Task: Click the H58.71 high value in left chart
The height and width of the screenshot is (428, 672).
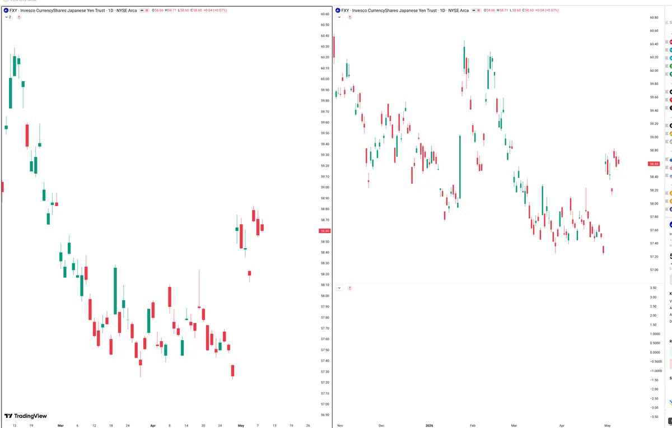Action: pos(171,11)
